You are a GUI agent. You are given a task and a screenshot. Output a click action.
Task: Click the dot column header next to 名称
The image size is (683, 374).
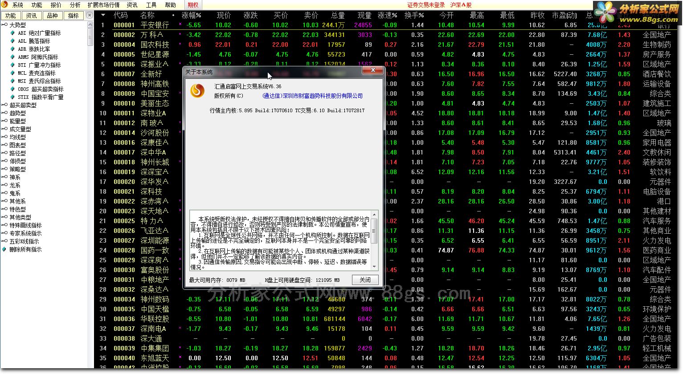pos(173,15)
